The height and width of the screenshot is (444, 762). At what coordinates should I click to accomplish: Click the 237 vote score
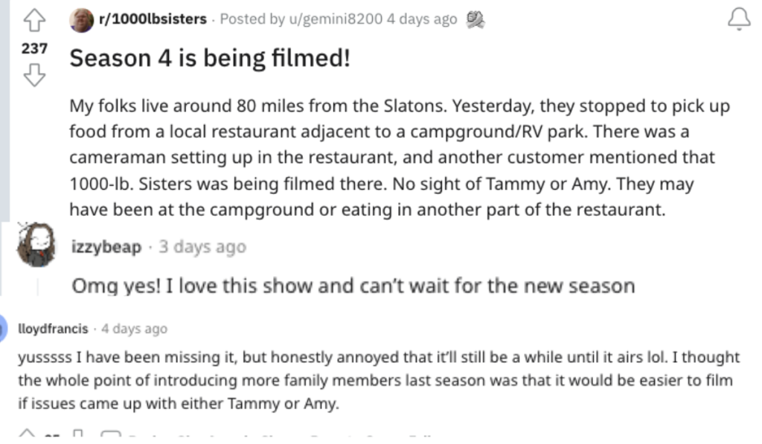click(x=34, y=48)
